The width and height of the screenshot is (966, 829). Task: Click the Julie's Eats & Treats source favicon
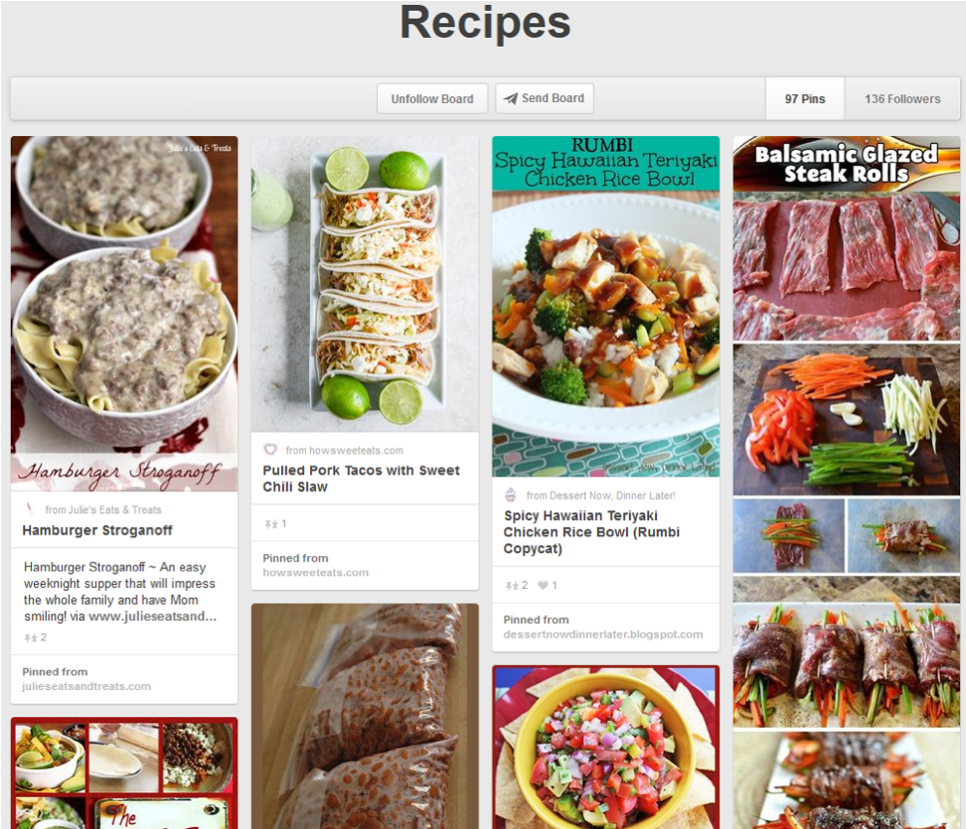pyautogui.click(x=30, y=509)
